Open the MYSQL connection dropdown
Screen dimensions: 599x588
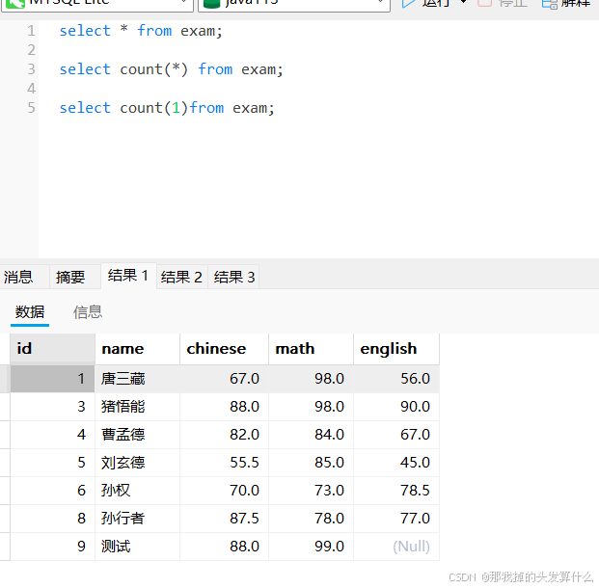(x=96, y=4)
